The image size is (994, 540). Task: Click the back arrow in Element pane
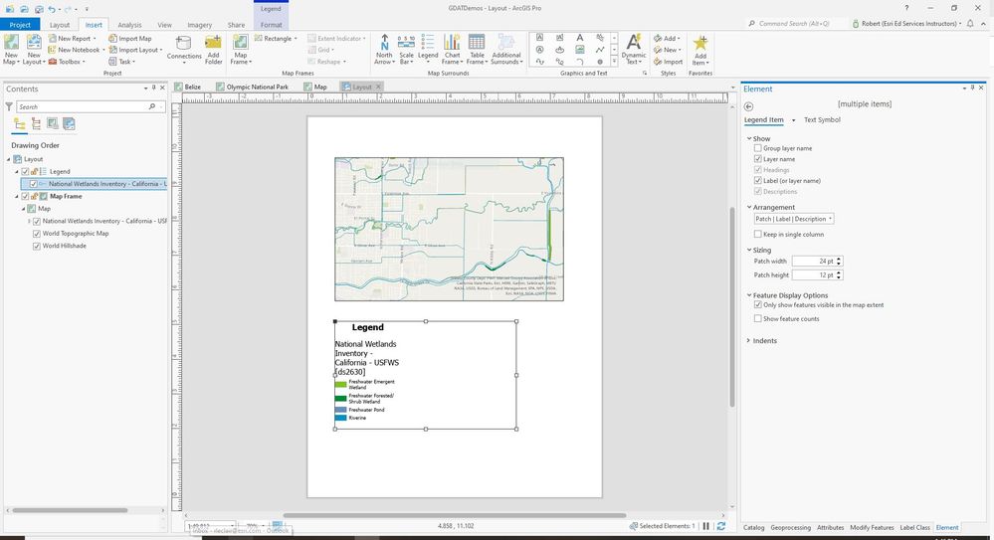coord(748,106)
